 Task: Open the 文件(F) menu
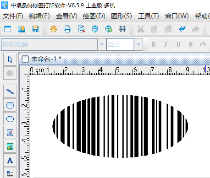pyautogui.click(x=13, y=16)
